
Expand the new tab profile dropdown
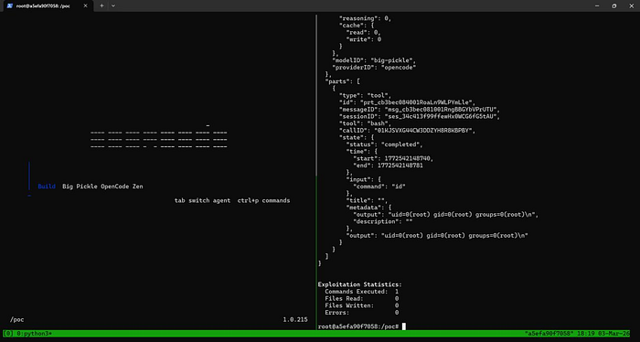point(113,5)
